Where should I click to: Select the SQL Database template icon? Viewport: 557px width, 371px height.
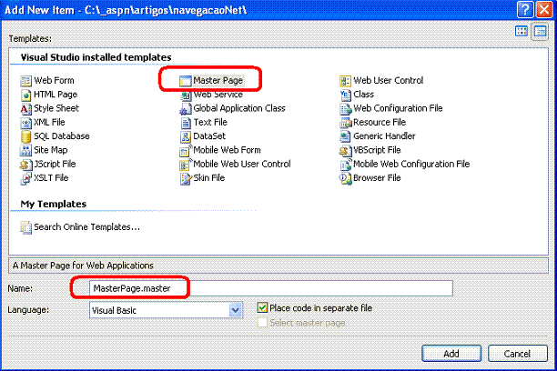point(25,136)
